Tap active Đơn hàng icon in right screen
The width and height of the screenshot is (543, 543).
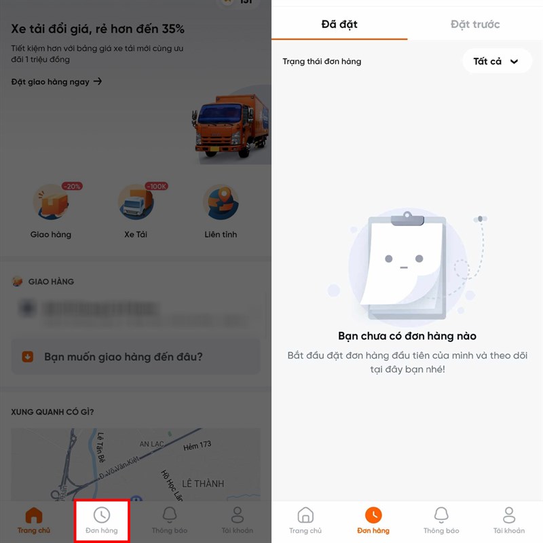tap(373, 515)
